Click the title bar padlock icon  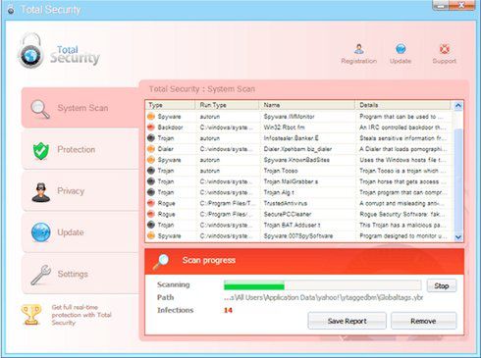[11, 10]
